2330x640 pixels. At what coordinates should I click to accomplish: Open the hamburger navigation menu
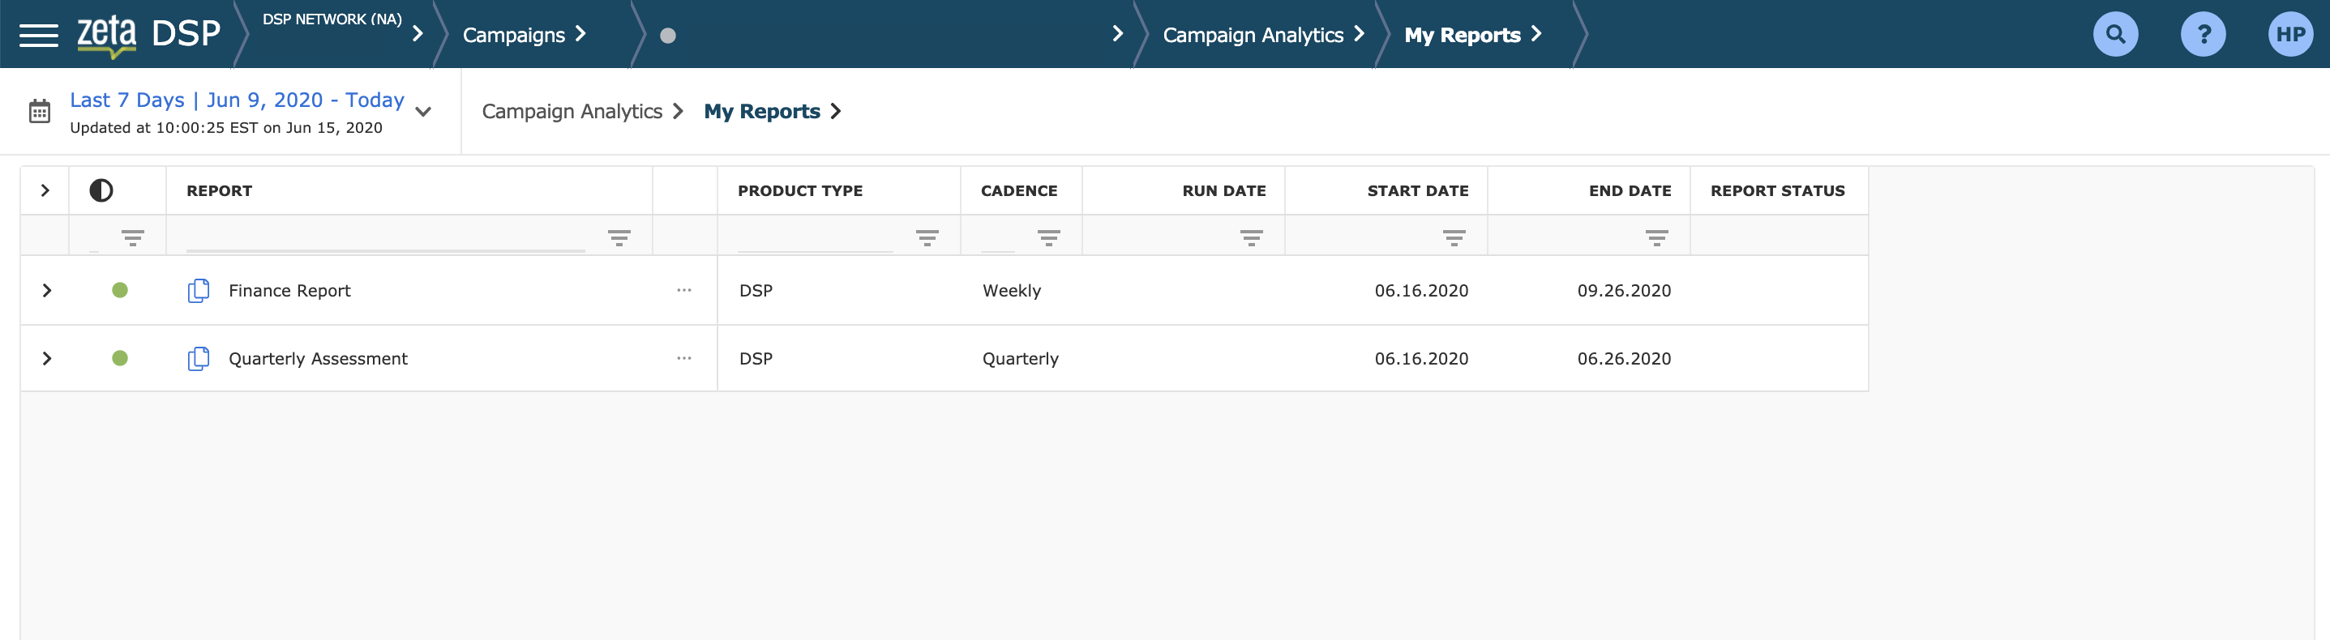pos(38,36)
